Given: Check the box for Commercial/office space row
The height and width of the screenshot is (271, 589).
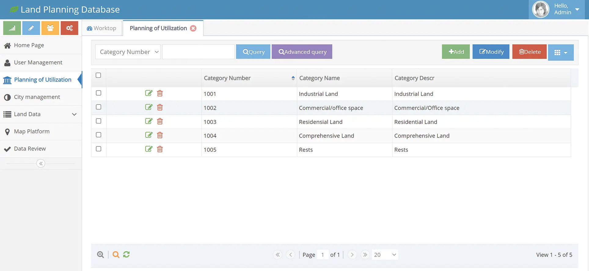Looking at the screenshot, I should pos(98,107).
